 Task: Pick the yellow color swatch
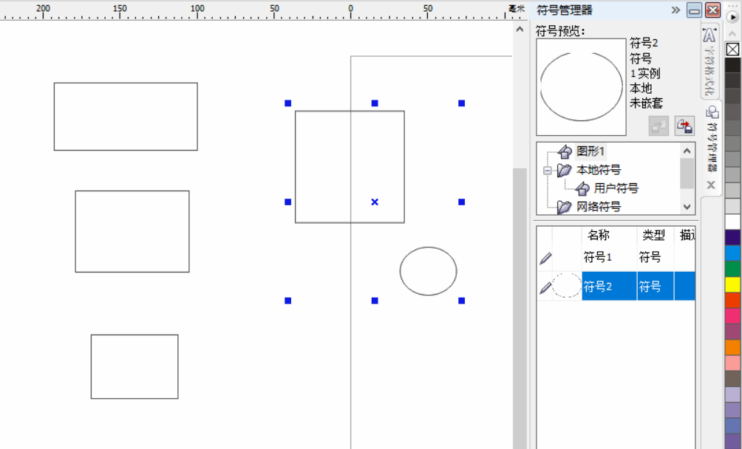click(732, 284)
